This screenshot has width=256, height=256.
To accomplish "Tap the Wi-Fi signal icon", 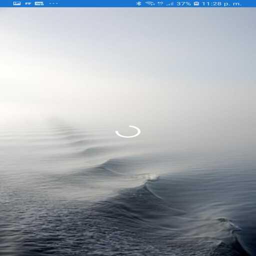I will point(149,3).
